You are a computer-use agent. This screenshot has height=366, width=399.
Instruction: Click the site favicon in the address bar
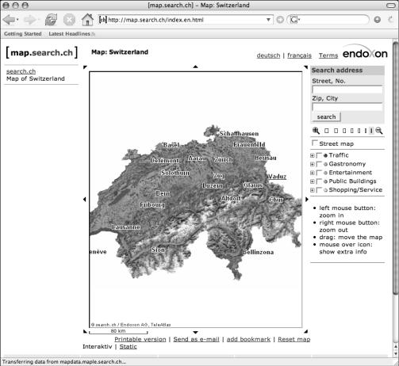coord(103,20)
